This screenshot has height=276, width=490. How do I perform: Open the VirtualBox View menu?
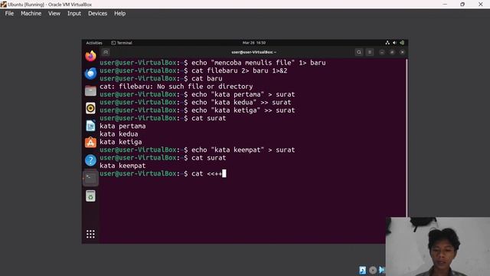click(54, 14)
